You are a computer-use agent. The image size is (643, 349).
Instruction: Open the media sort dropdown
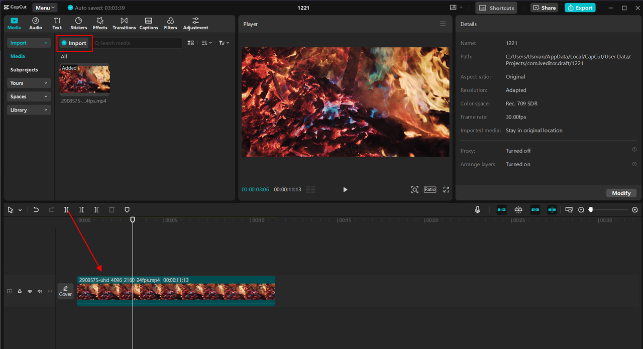pyautogui.click(x=206, y=43)
